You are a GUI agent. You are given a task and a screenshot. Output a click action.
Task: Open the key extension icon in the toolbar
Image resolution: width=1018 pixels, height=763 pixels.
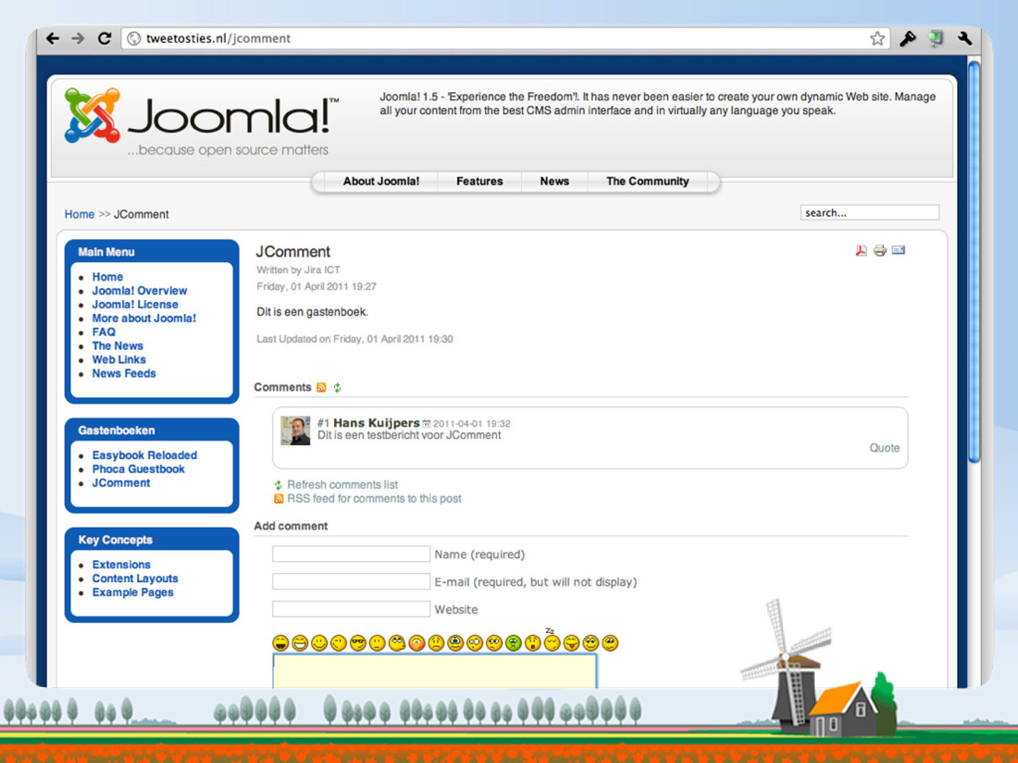(907, 39)
